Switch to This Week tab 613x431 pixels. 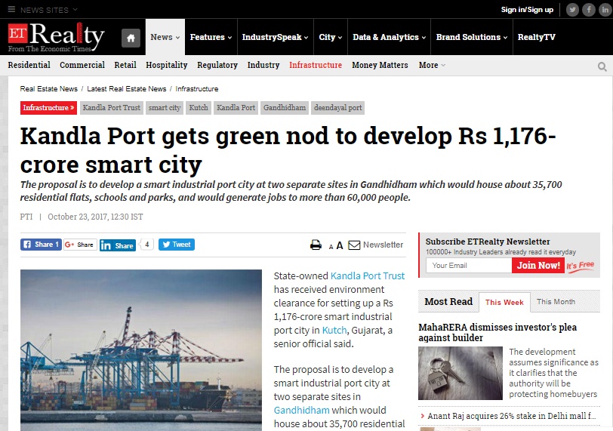504,302
